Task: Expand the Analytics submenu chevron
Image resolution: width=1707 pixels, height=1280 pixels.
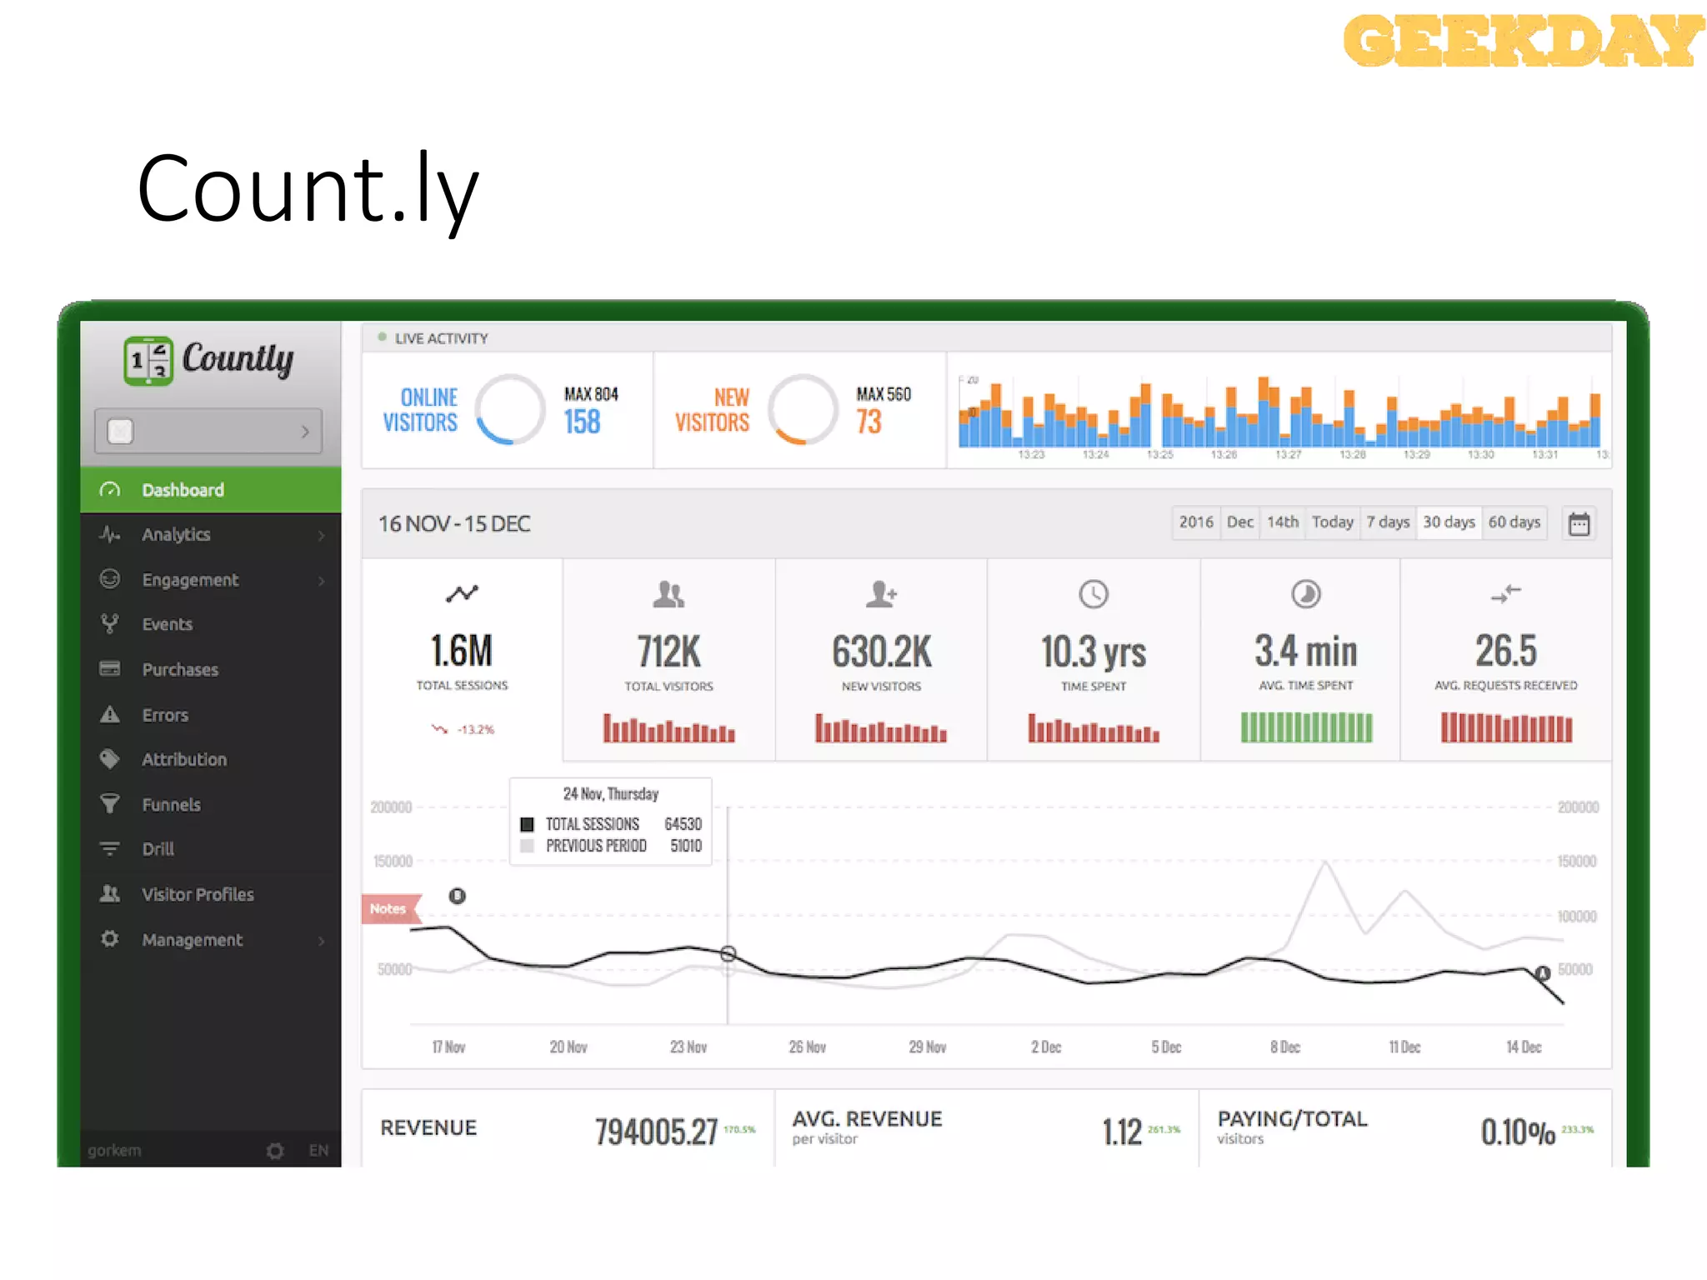Action: pyautogui.click(x=322, y=535)
